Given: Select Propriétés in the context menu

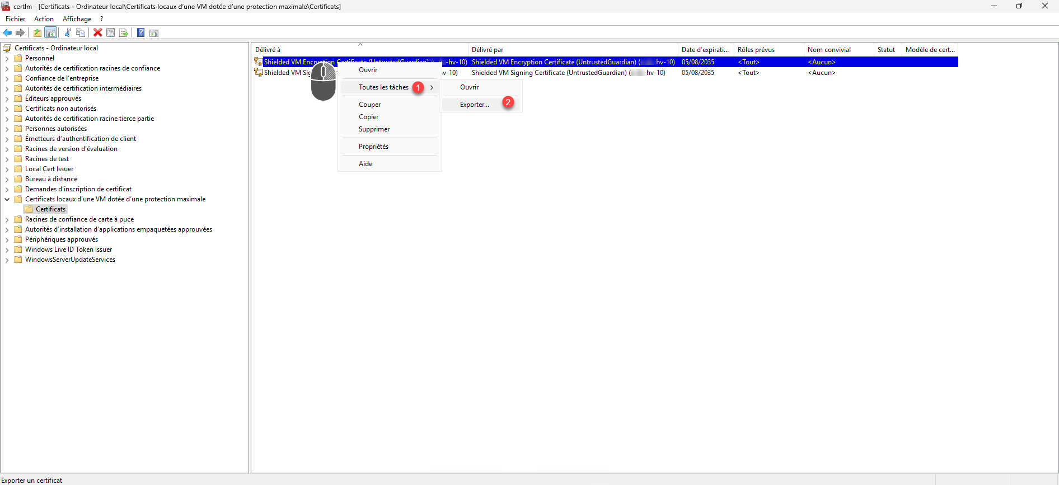Looking at the screenshot, I should click(373, 147).
